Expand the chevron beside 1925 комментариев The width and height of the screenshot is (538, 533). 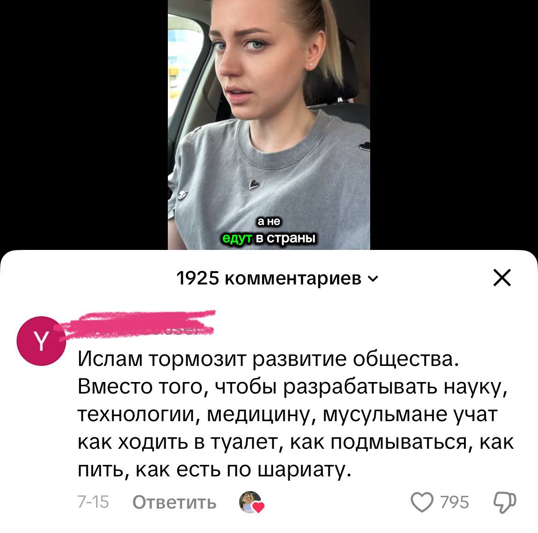tap(373, 278)
